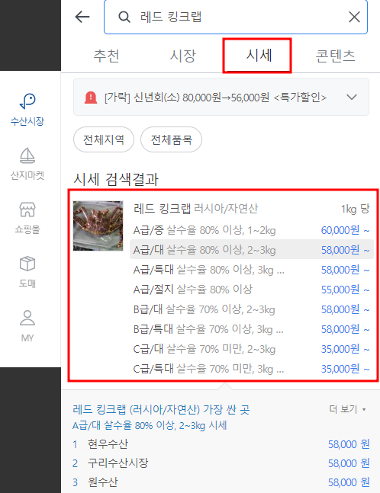This screenshot has width=380, height=493.
Task: Click the 58,000 원 price beside 구리수산시장
Action: point(349,463)
